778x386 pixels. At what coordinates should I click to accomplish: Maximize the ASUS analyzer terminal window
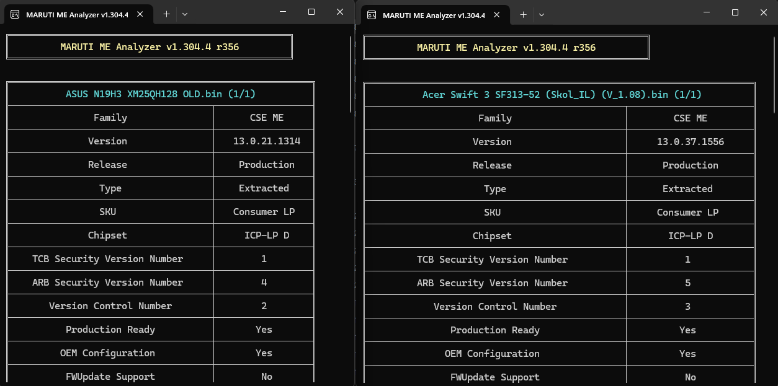pyautogui.click(x=311, y=12)
